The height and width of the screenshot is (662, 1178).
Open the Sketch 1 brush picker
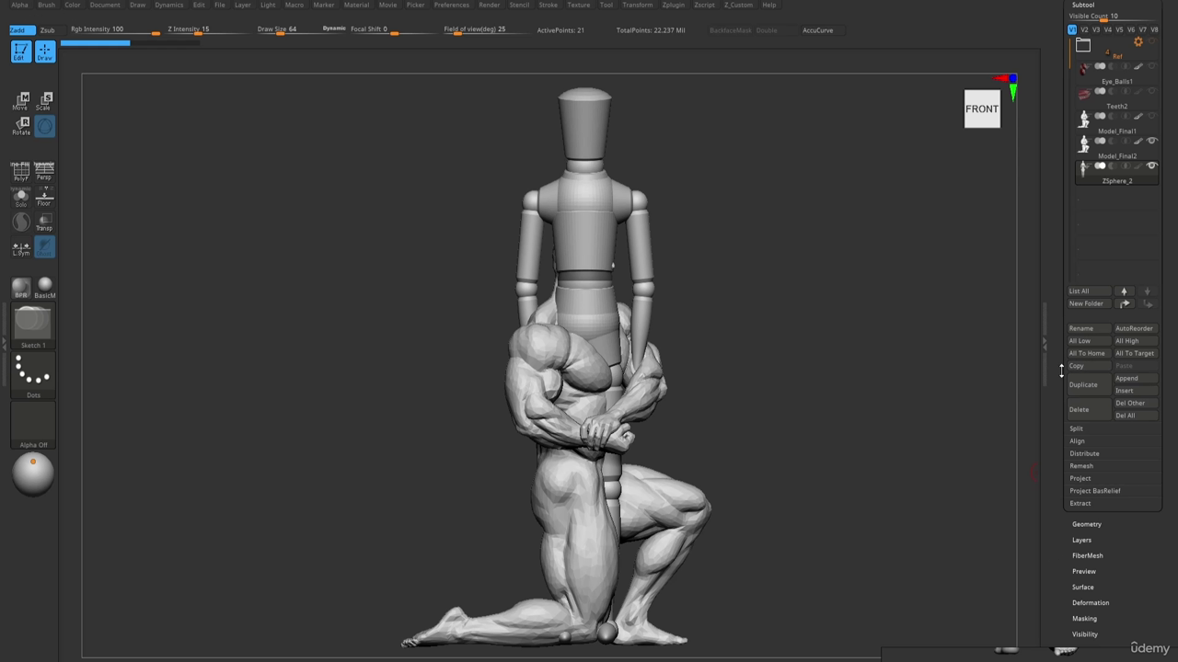click(x=33, y=326)
